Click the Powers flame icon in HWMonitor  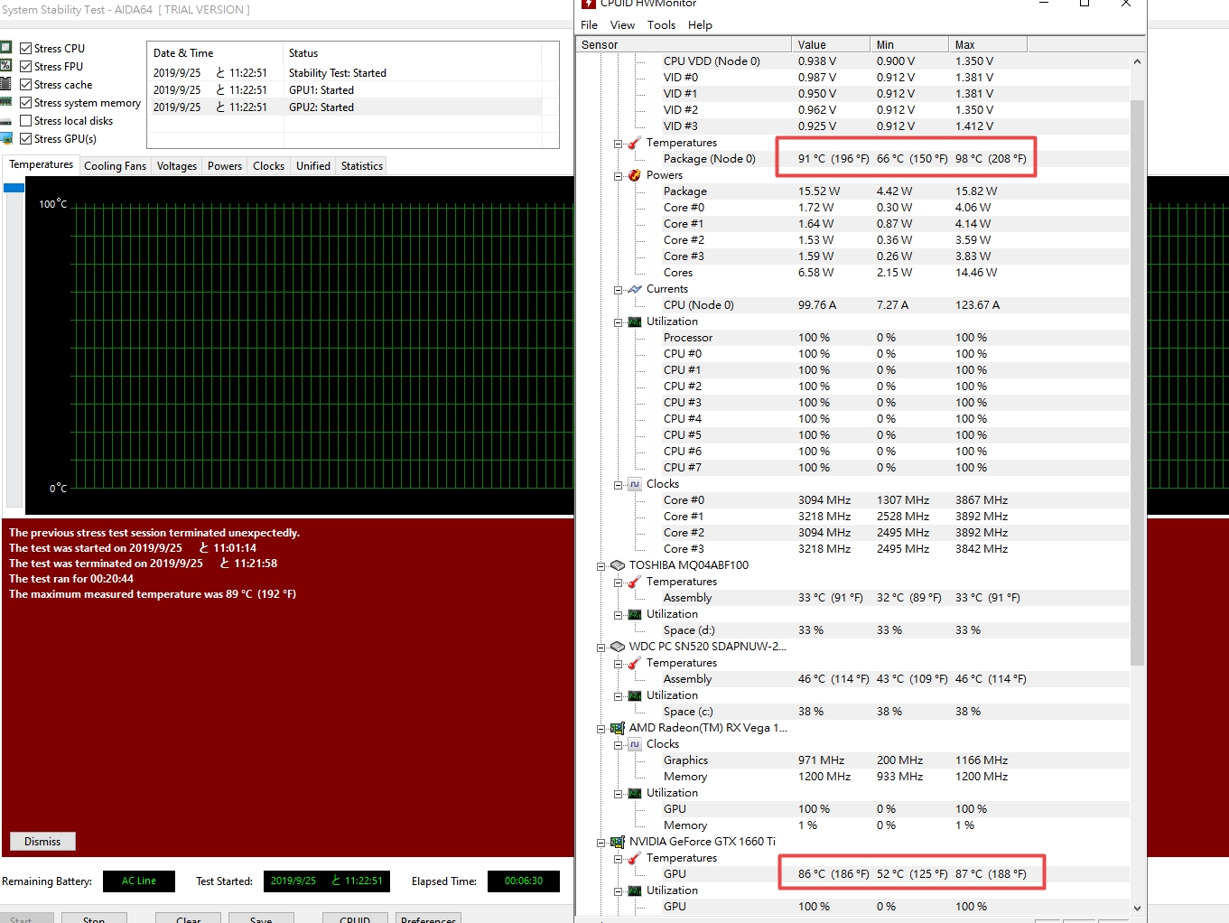(635, 175)
